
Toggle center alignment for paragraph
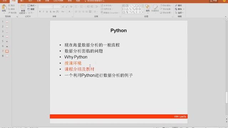(x=79, y=11)
